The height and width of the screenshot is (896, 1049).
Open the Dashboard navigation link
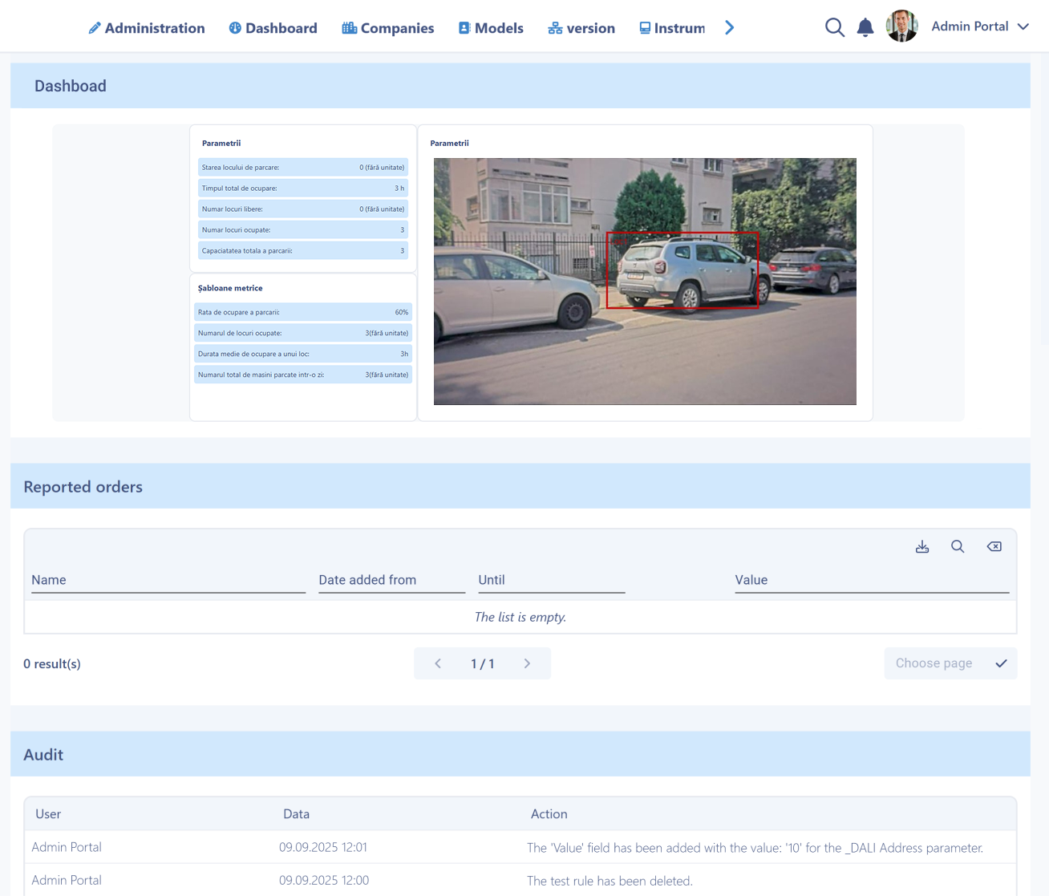click(273, 28)
